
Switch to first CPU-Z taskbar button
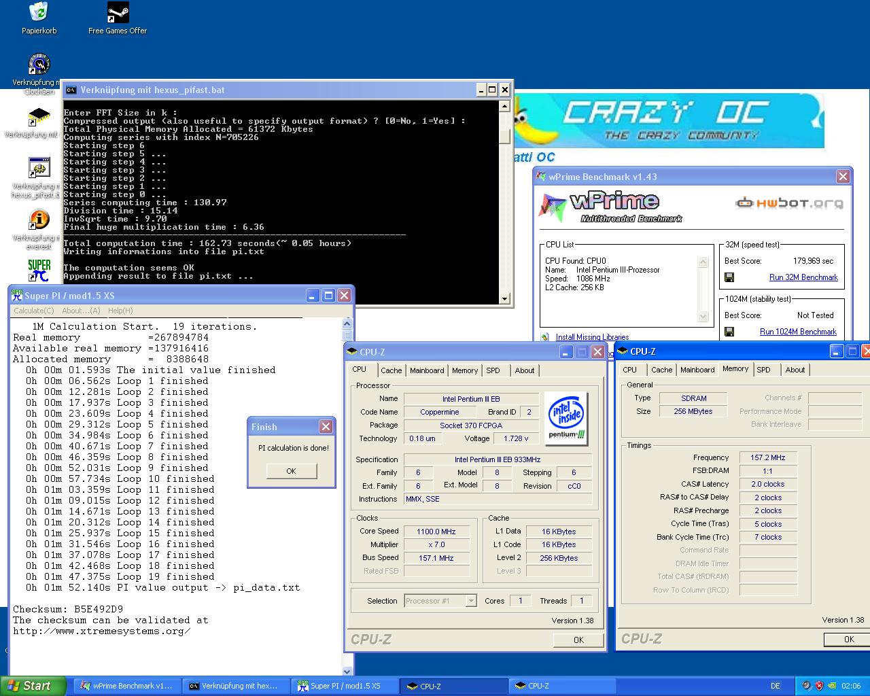(x=453, y=686)
